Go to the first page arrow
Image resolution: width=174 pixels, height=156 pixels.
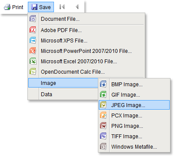62,7
